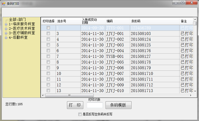Click the vertical scrollbar up arrow
The width and height of the screenshot is (199, 121).
(x=195, y=19)
